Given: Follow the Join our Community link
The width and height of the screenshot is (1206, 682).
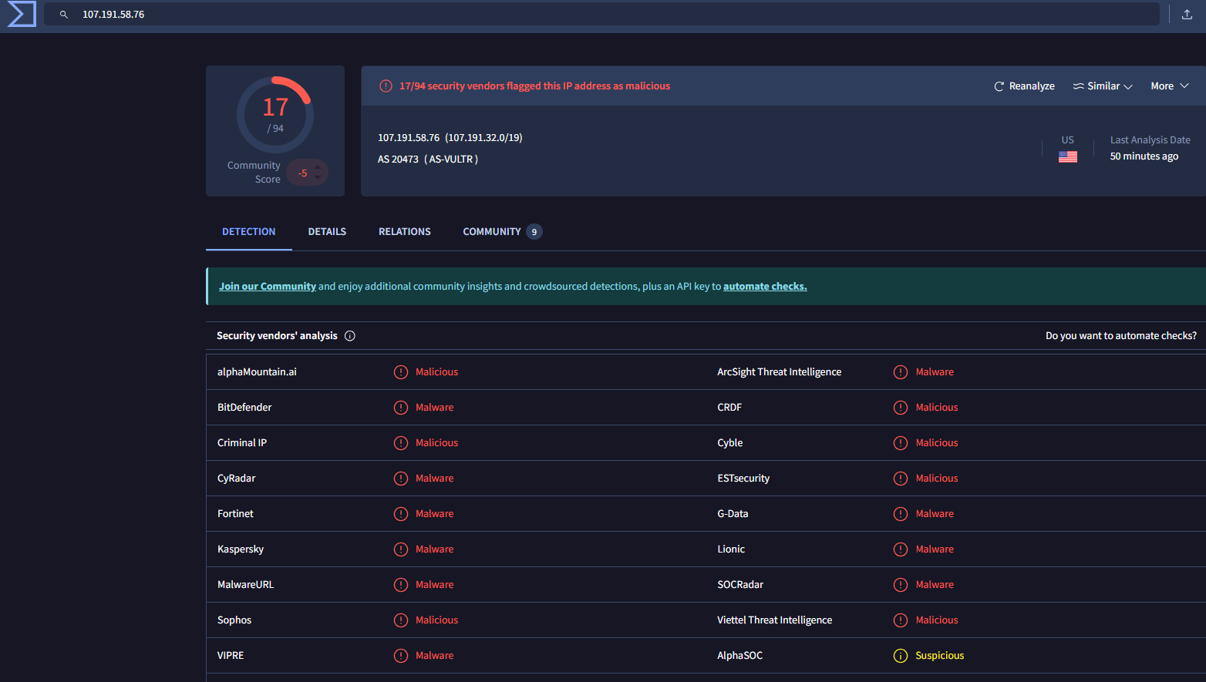Looking at the screenshot, I should point(268,287).
